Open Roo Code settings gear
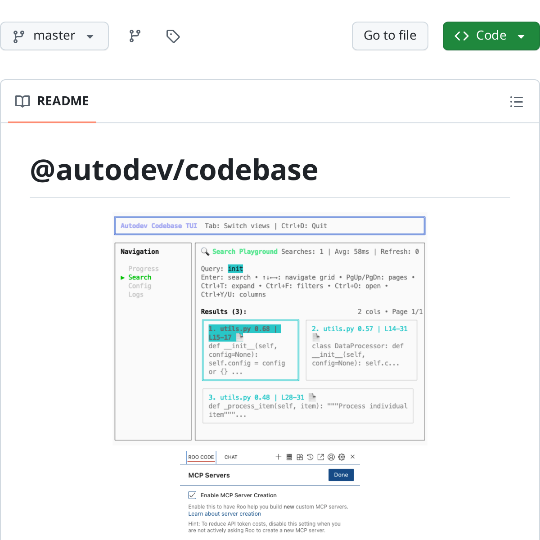Viewport: 540px width, 540px height. [x=342, y=457]
